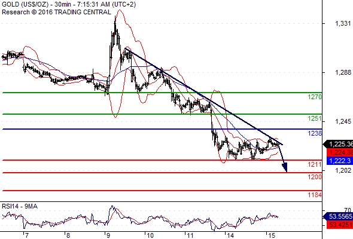
Task: Click the 1,245 price axis value
Action: (343, 122)
